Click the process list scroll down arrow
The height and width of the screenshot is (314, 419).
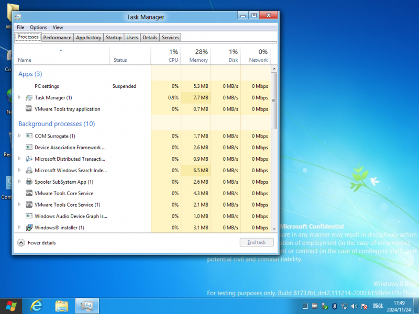274,229
